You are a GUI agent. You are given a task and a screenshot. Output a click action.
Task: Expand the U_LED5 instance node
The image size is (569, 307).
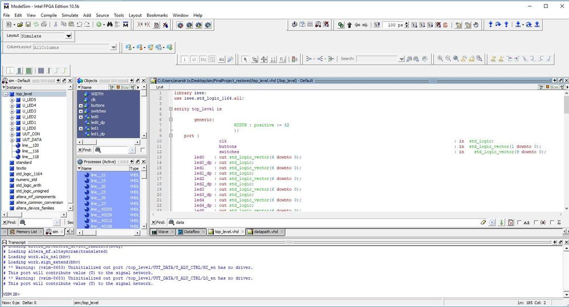(x=12, y=100)
